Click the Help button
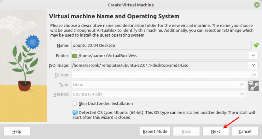This screenshot has height=139, width=262. (x=17, y=132)
